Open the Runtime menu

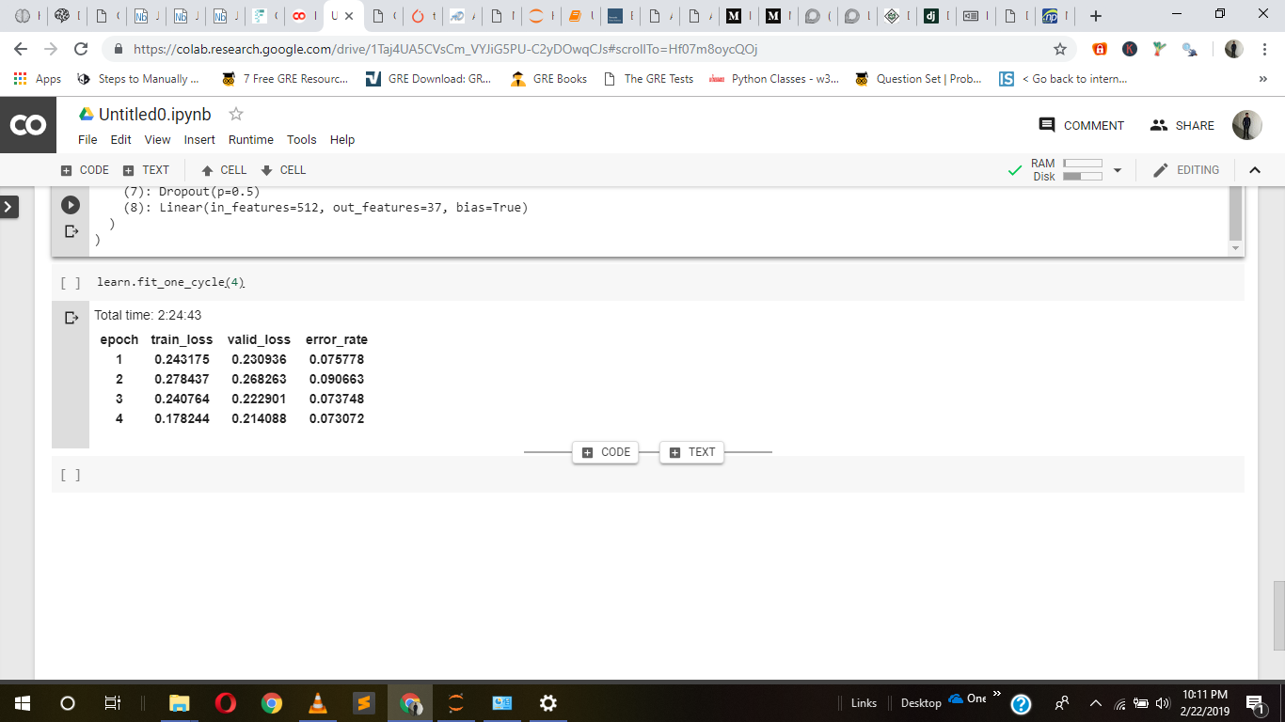point(250,139)
